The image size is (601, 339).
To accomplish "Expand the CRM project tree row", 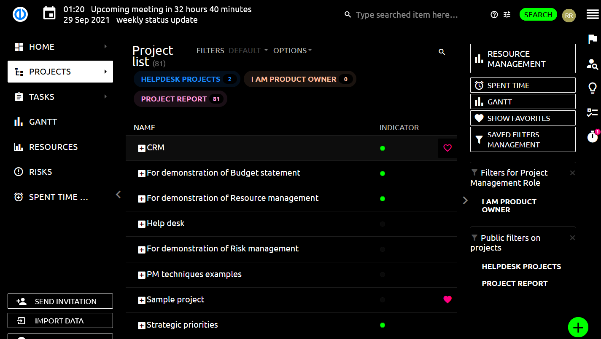I will click(142, 148).
